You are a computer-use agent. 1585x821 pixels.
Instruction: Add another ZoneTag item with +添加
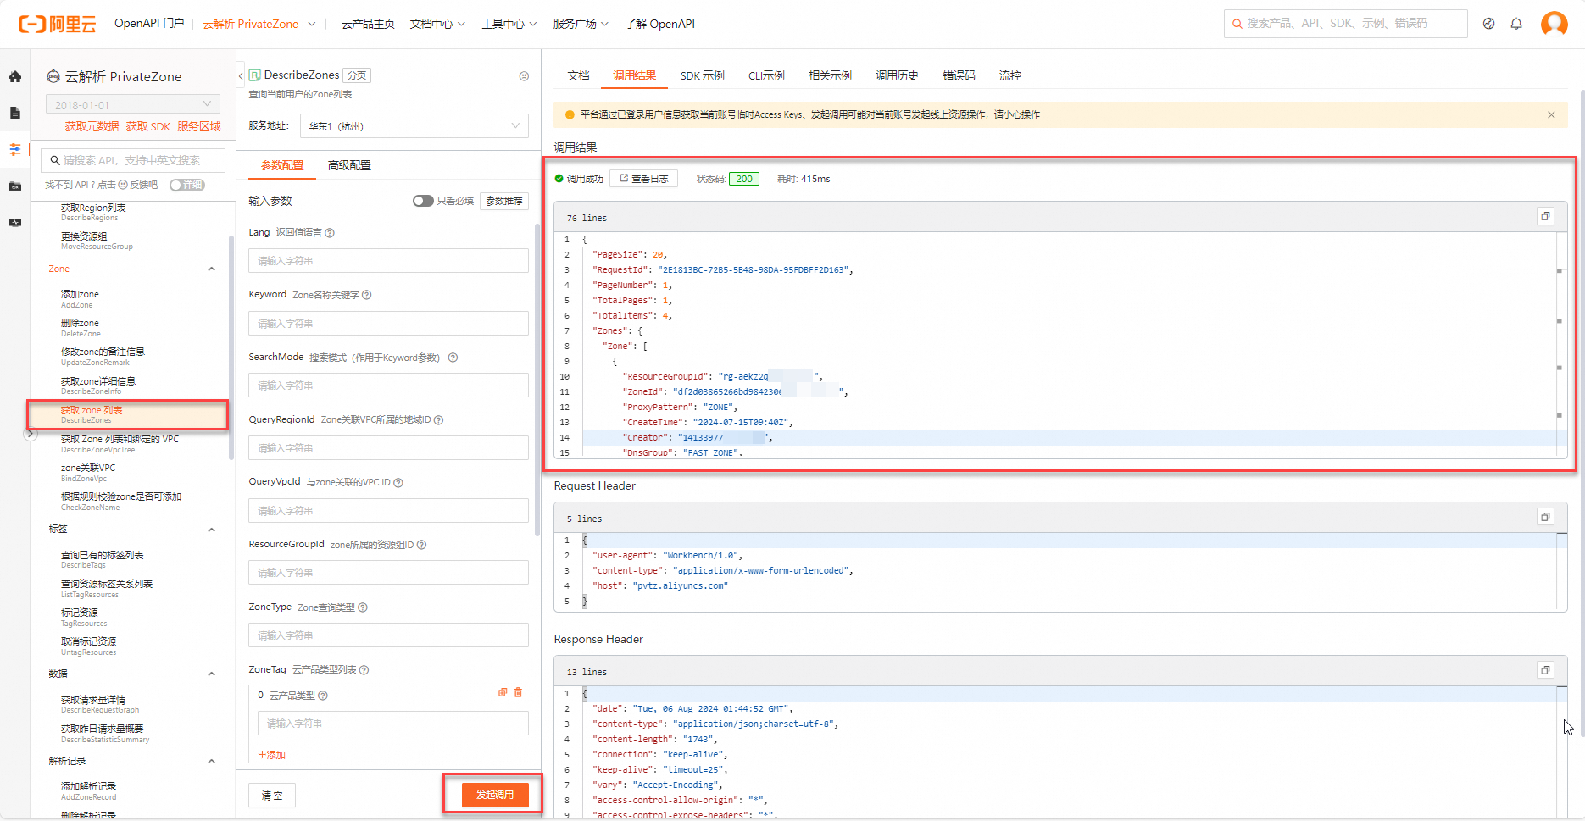point(271,755)
